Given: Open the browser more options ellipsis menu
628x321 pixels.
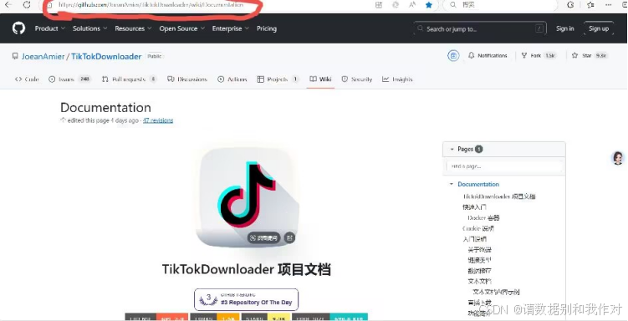Looking at the screenshot, I should pos(609,5).
